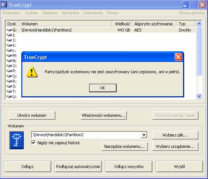Minimize the TrueCrypt main window
Viewport: 208px width, 179px height.
click(x=185, y=5)
